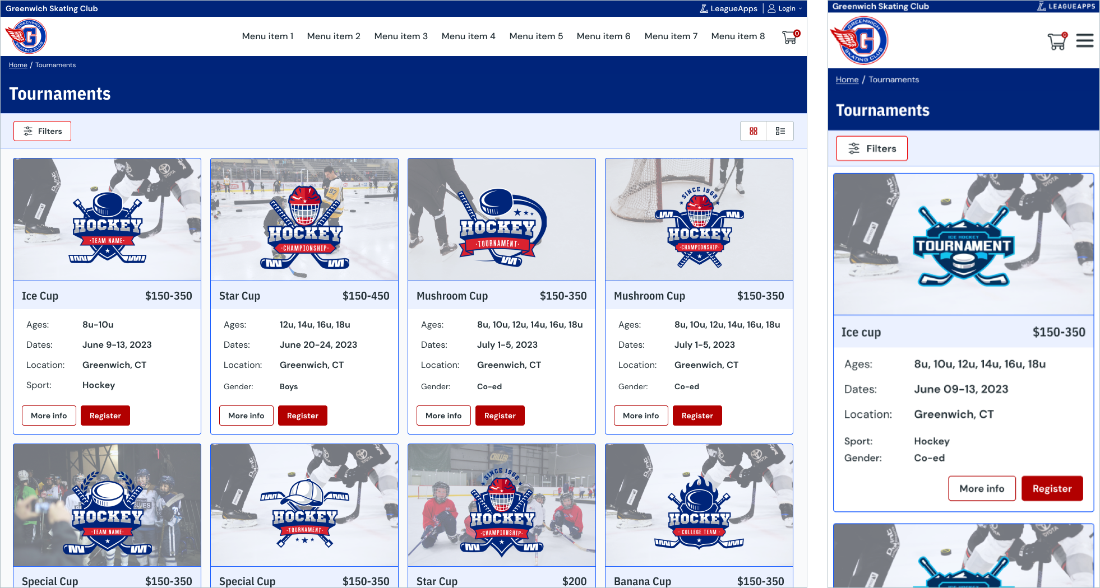Click More info on second Mushroom Cup card

pos(641,416)
